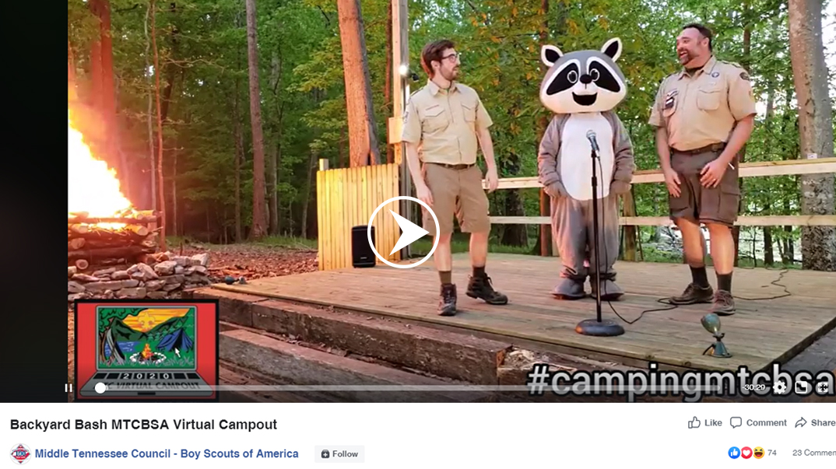Open Middle Tennessee Council page link
Image resolution: width=836 pixels, height=469 pixels.
pos(167,453)
